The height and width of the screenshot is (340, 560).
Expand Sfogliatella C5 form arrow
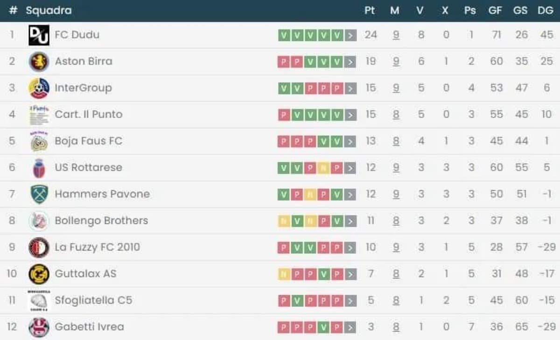(351, 301)
